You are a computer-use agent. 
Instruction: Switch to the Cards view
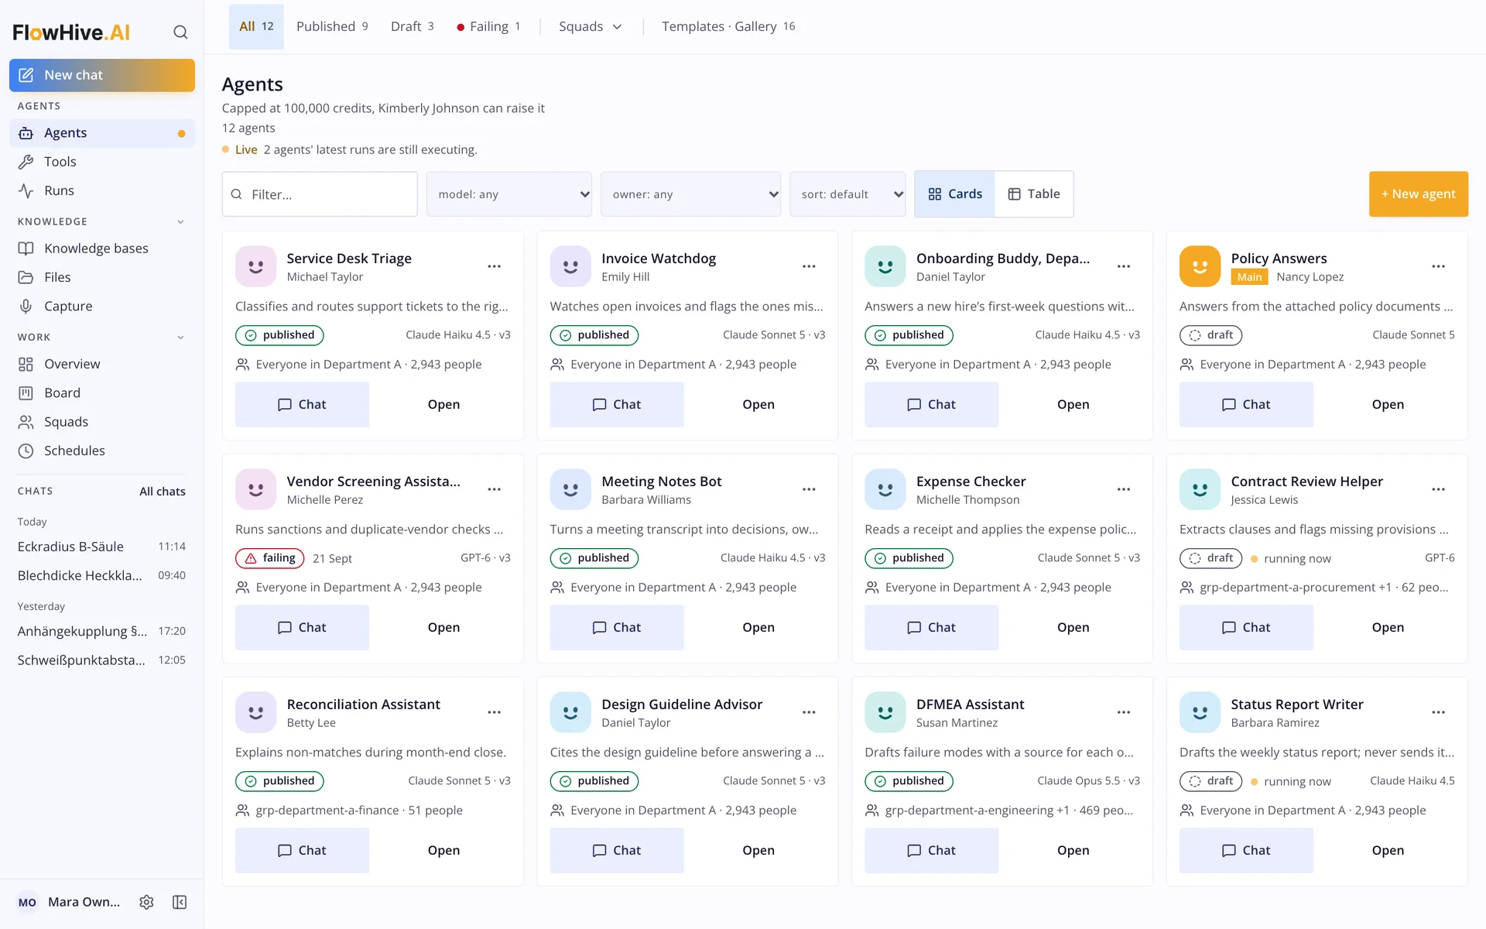click(955, 194)
